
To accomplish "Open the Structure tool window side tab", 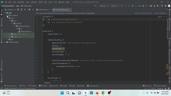I will point(2,22).
